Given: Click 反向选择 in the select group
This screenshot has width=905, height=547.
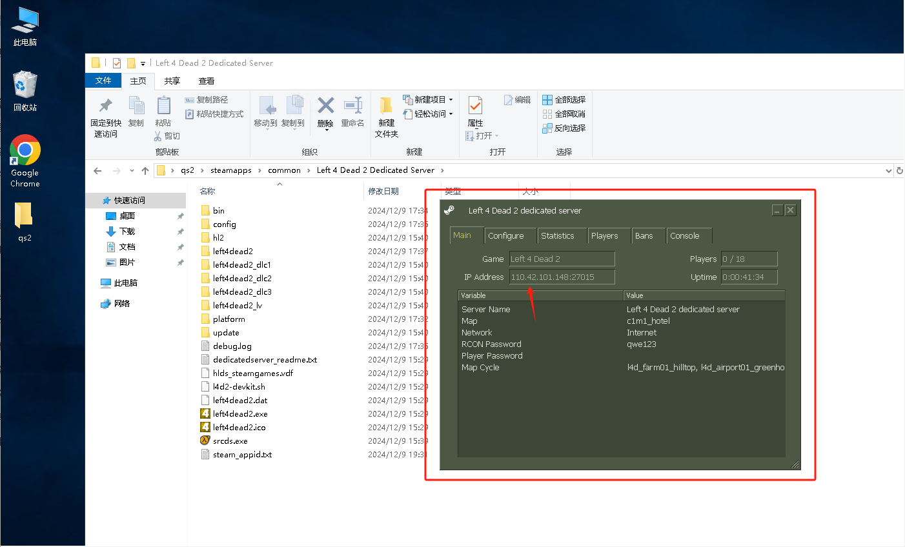Looking at the screenshot, I should pyautogui.click(x=564, y=128).
